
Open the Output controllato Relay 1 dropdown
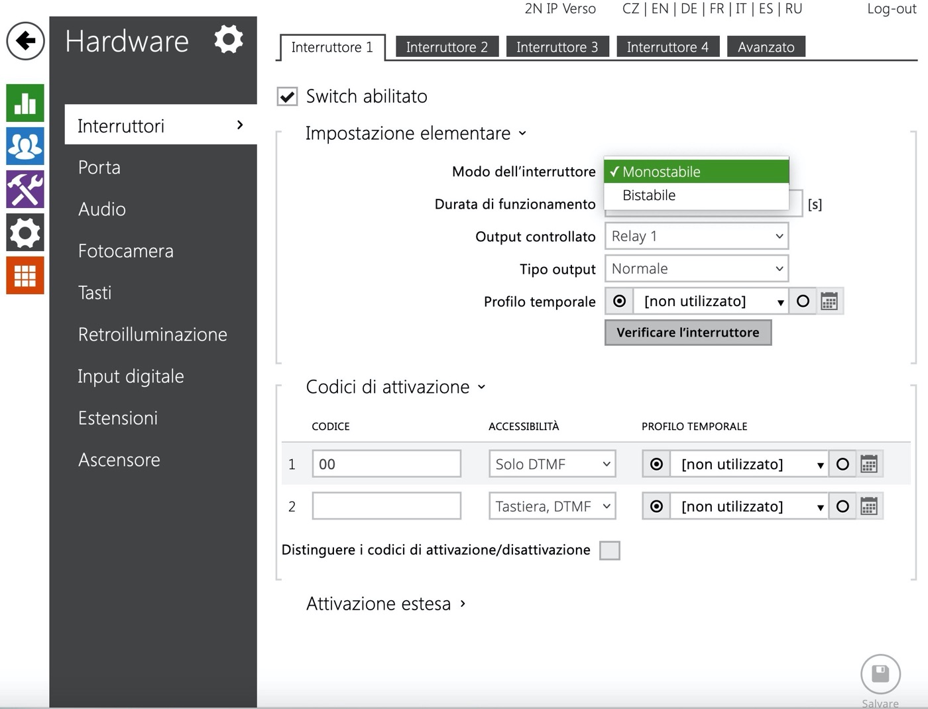pyautogui.click(x=697, y=237)
